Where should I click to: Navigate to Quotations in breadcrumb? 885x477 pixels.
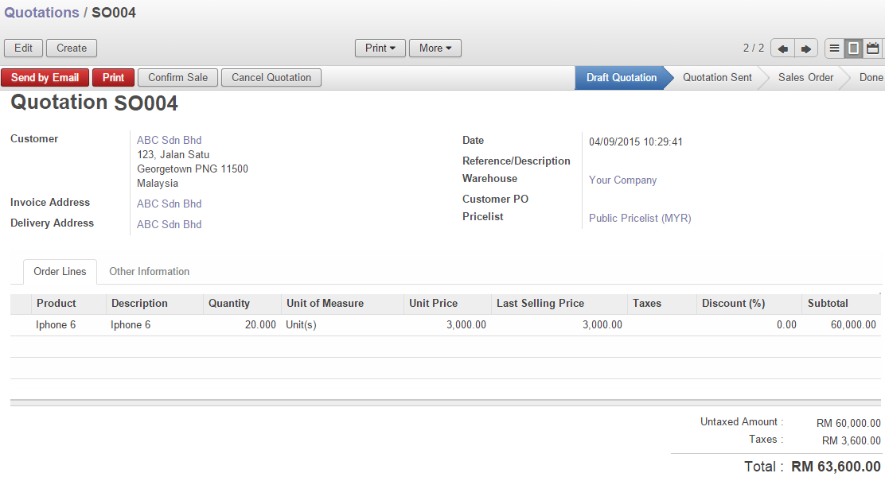[x=41, y=13]
